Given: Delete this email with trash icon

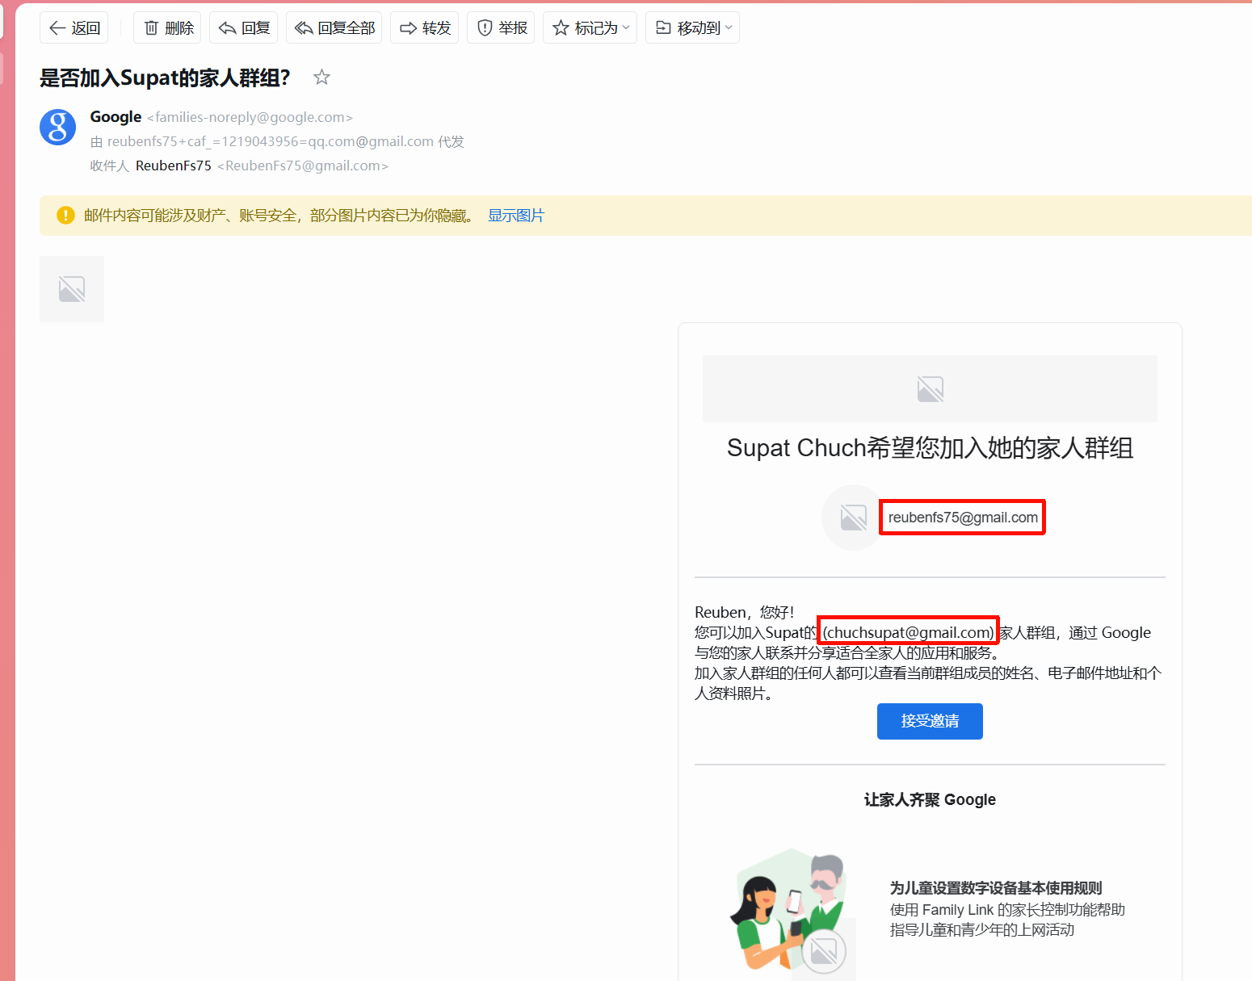Looking at the screenshot, I should 169,28.
